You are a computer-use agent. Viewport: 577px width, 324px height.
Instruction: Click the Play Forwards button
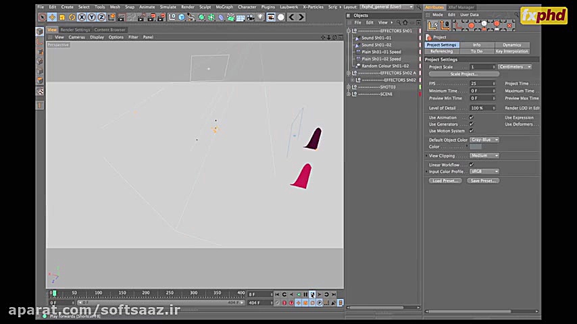312,294
